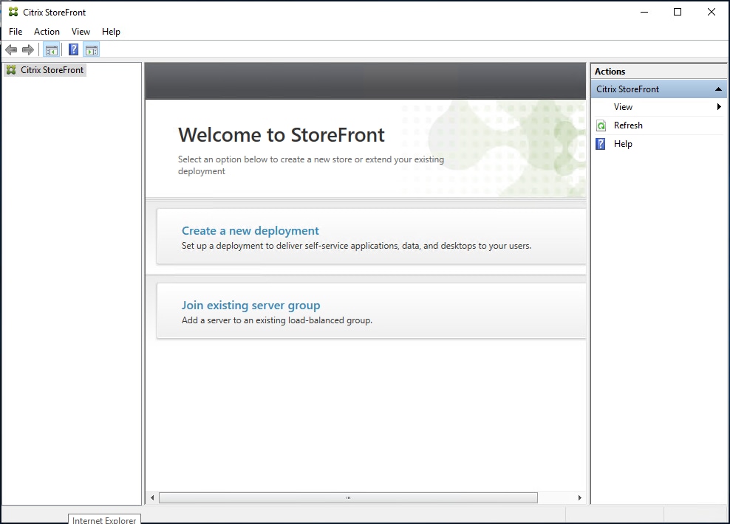Collapse the Citrix StoreFront actions section
Image resolution: width=730 pixels, height=524 pixels.
[717, 89]
